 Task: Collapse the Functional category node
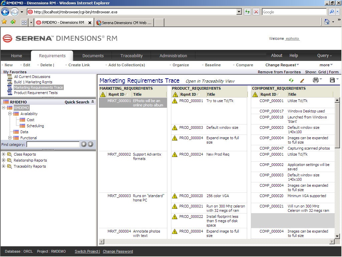[10, 138]
